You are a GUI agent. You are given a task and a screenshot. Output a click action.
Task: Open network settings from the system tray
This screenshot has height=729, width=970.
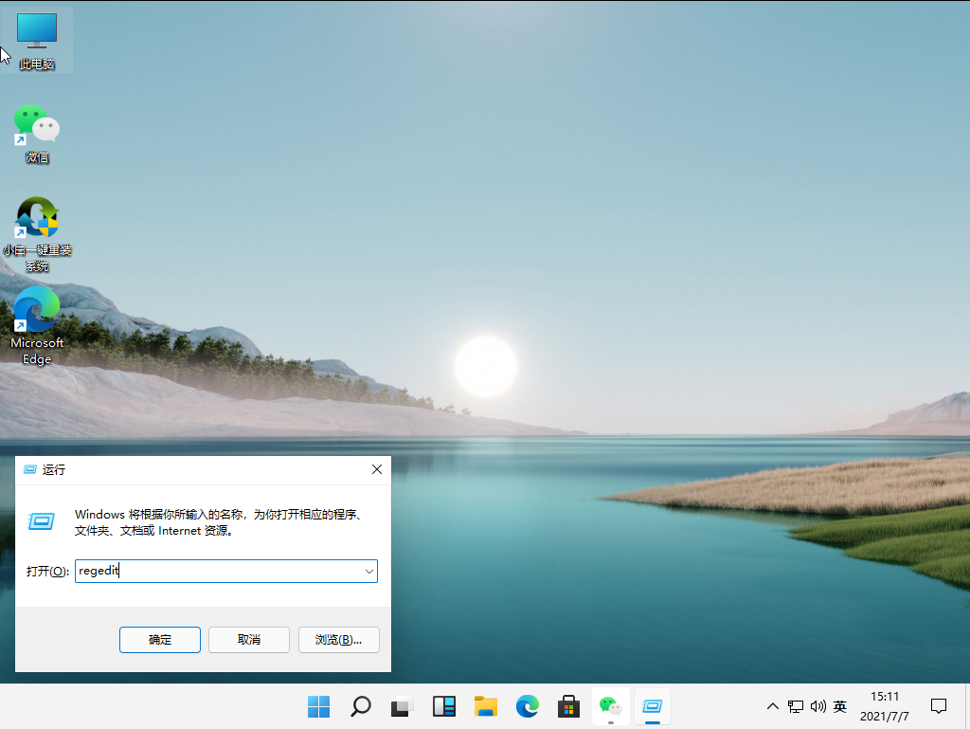tap(796, 706)
